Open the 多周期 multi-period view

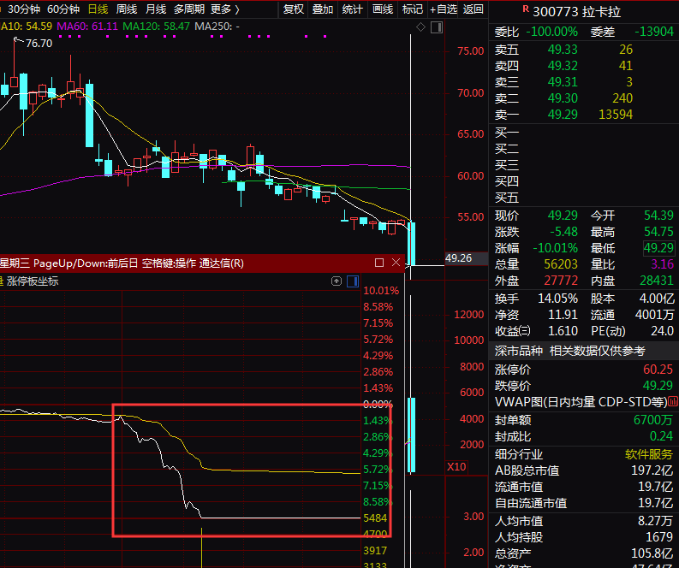click(188, 9)
